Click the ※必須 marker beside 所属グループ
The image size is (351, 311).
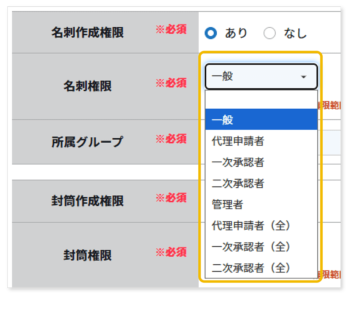pyautogui.click(x=171, y=139)
